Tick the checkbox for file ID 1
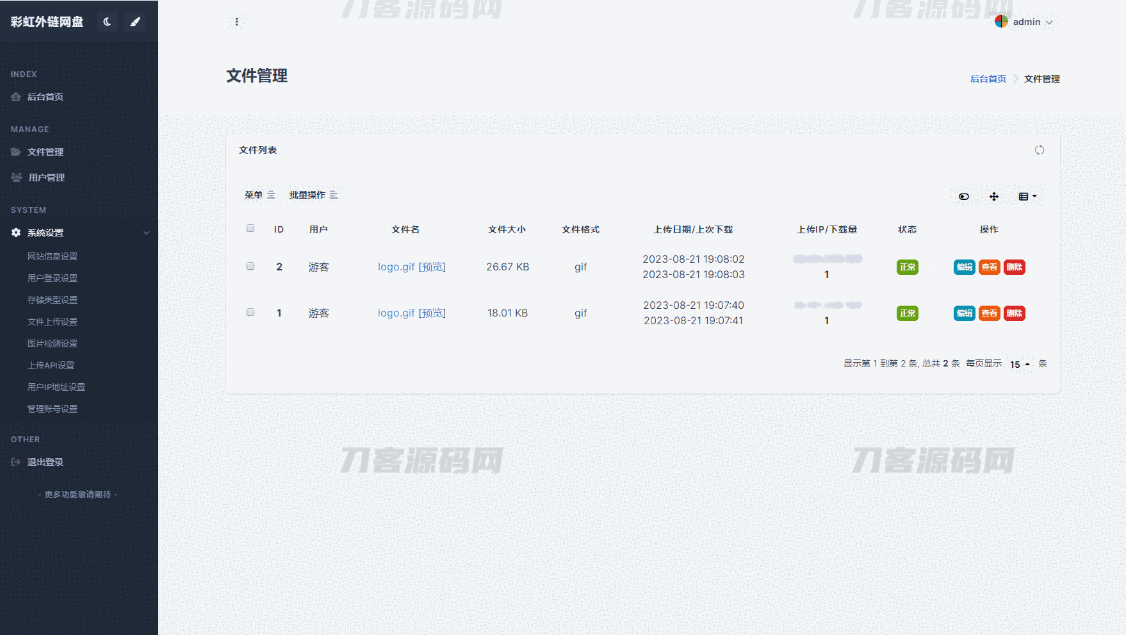Screen dimensions: 1126x635 pyautogui.click(x=250, y=313)
